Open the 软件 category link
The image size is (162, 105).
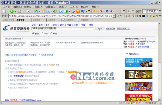[62, 25]
